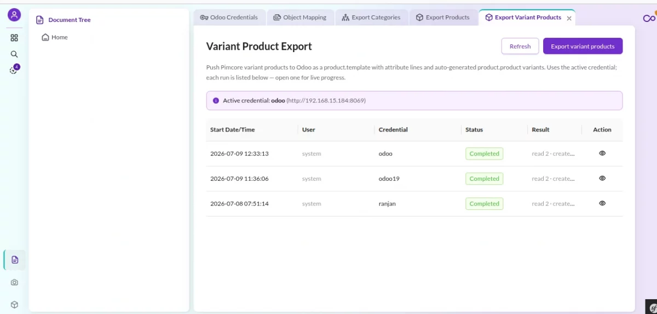The image size is (657, 314).
Task: Click the Document Tree header icon
Action: (x=39, y=20)
